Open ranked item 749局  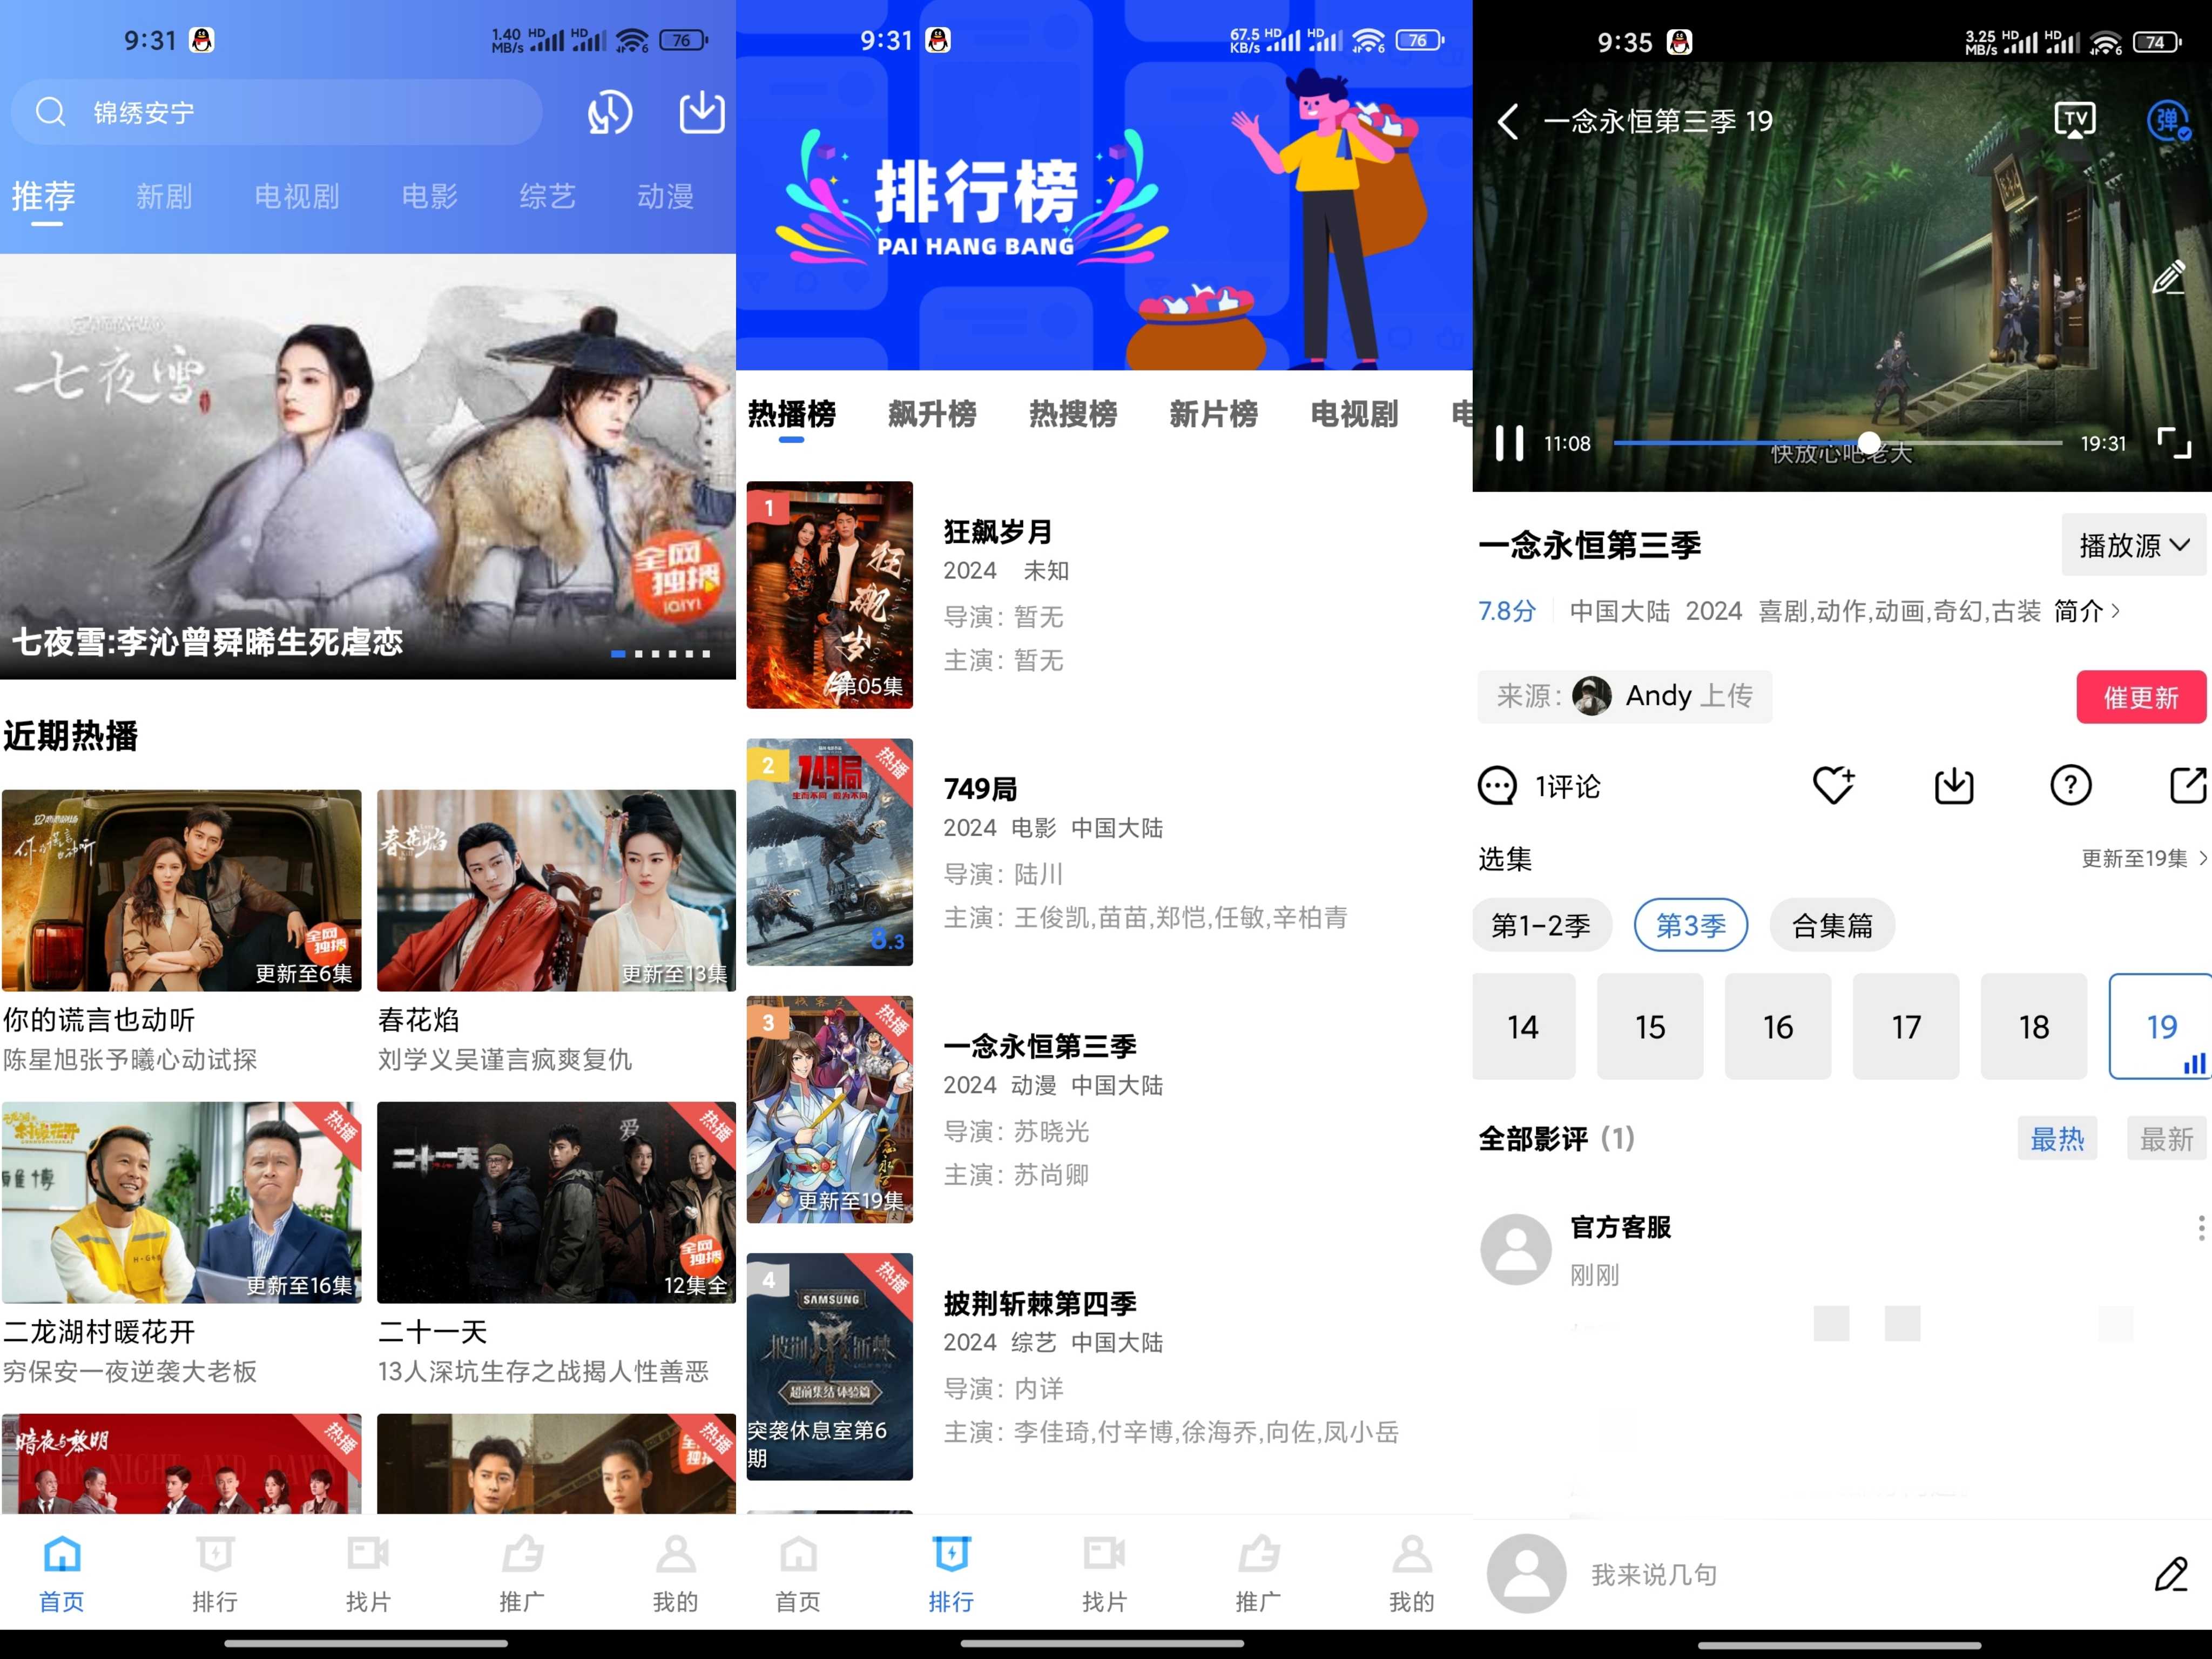pyautogui.click(x=1104, y=852)
